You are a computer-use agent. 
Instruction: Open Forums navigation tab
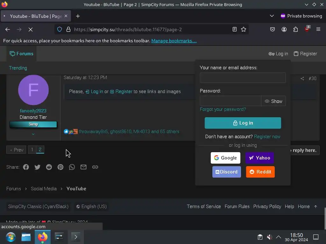point(21,54)
